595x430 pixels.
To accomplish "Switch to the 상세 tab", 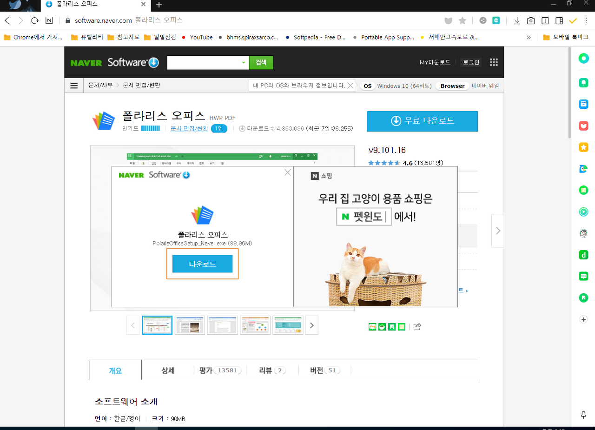I will pyautogui.click(x=168, y=370).
